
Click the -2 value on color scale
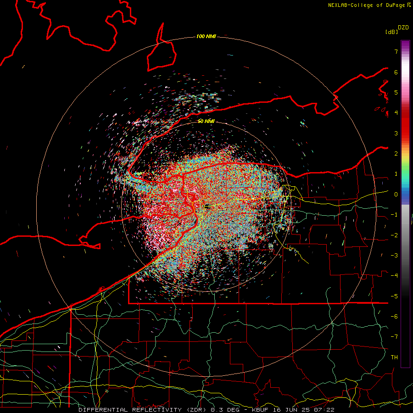coord(394,235)
